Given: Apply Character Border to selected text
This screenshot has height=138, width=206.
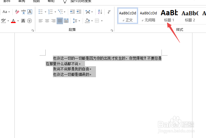Looking at the screenshot, I should tap(30, 12).
